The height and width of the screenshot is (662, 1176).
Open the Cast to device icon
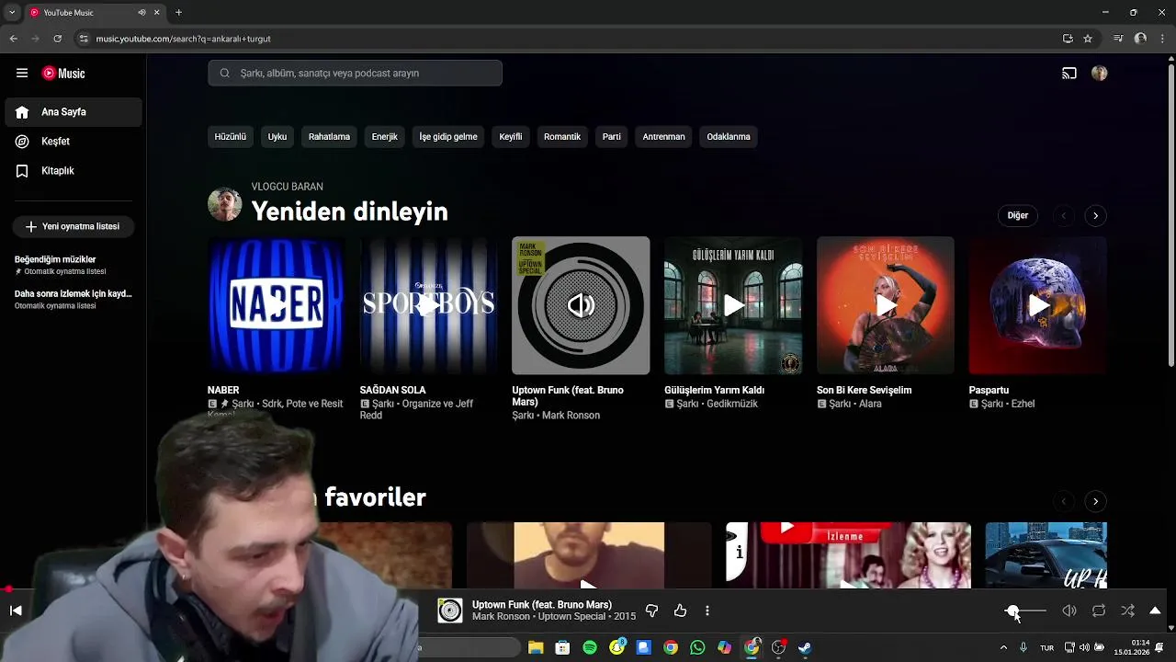pyautogui.click(x=1069, y=74)
